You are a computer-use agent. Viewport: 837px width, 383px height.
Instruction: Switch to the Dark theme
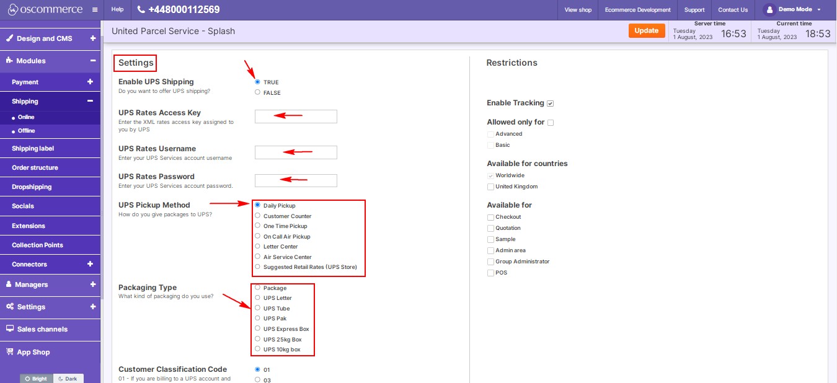tap(68, 379)
